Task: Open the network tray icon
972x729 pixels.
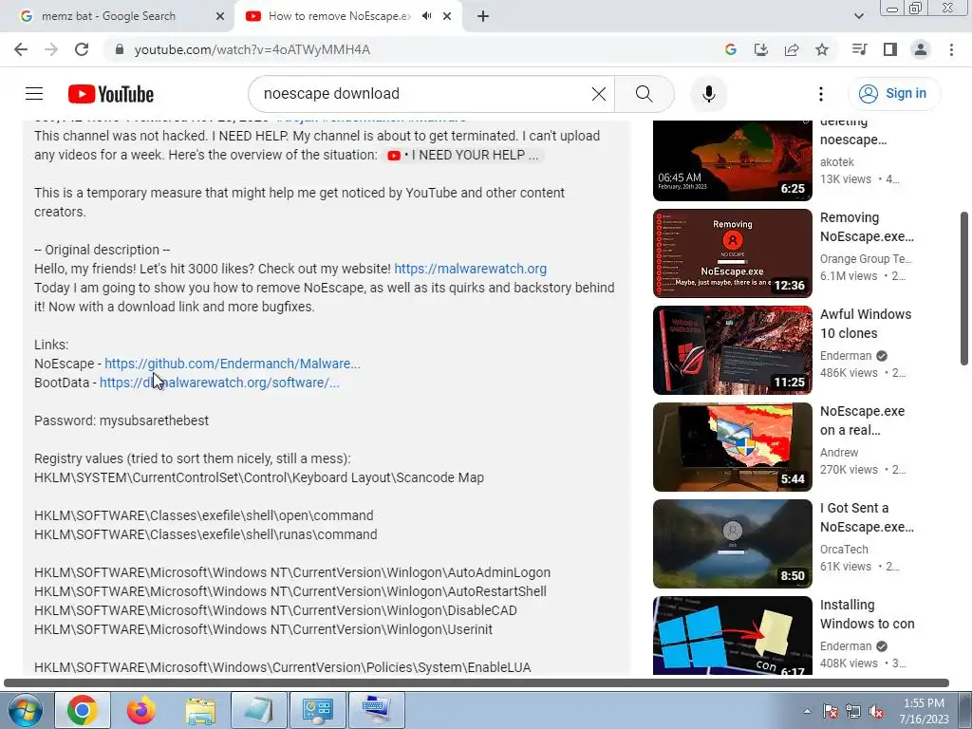Action: pyautogui.click(x=853, y=711)
